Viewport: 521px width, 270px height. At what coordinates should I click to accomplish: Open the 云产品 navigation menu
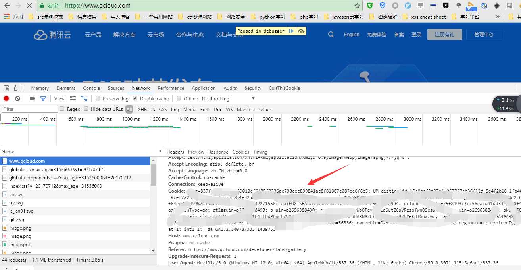coord(93,35)
